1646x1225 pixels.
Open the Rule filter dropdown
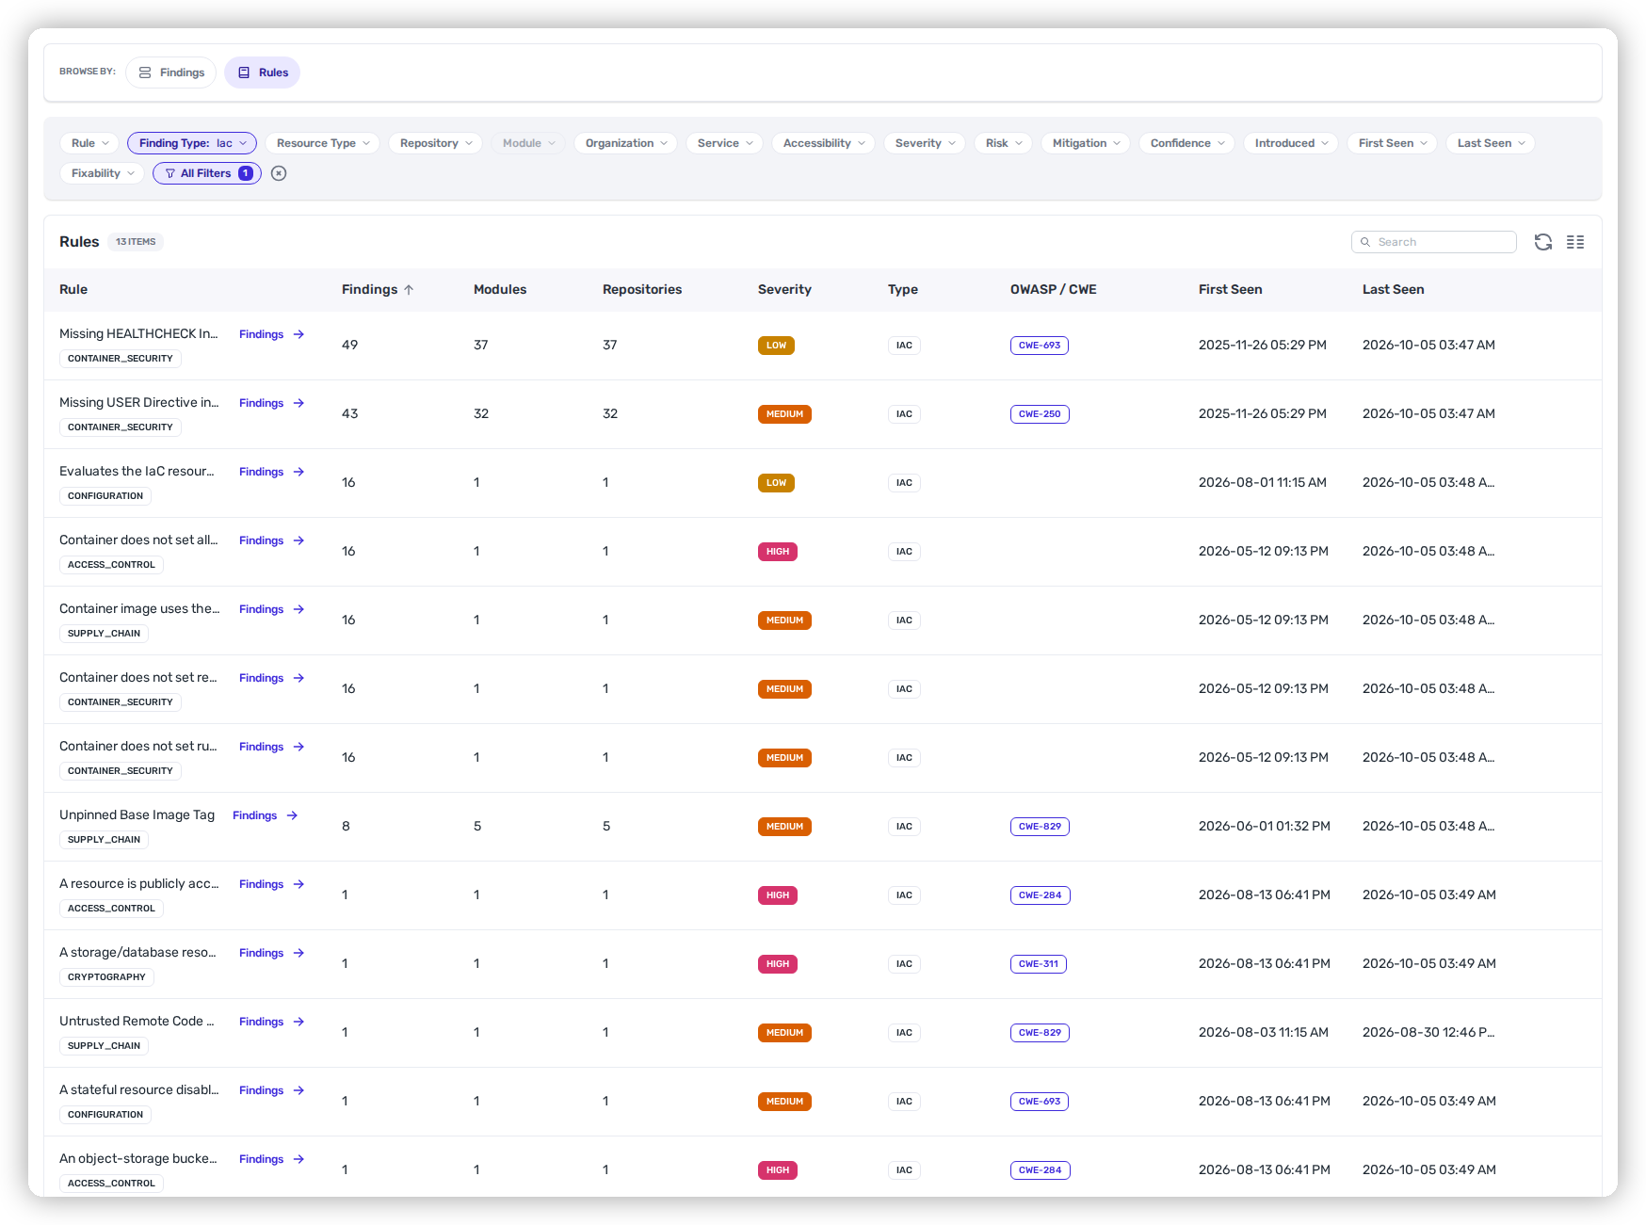click(89, 143)
